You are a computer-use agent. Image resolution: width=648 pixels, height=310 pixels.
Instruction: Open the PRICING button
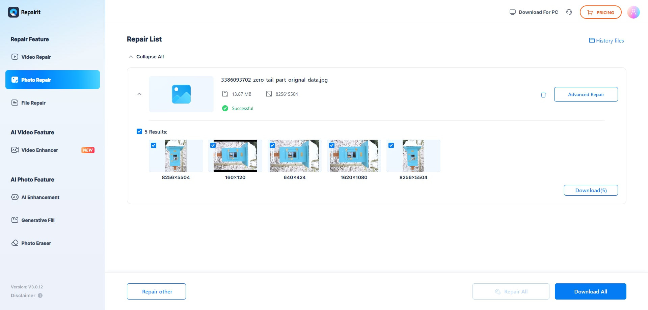(600, 12)
